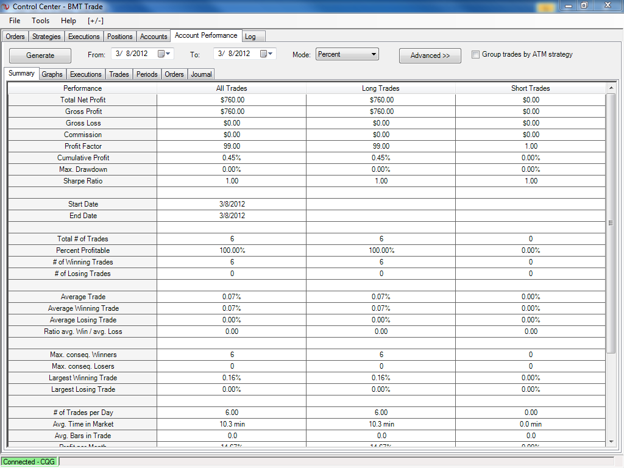Select the Commission row label
624x468 pixels.
coord(83,135)
